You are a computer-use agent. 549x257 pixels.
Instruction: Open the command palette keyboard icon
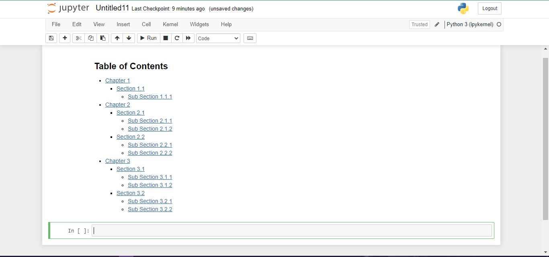pyautogui.click(x=250, y=38)
